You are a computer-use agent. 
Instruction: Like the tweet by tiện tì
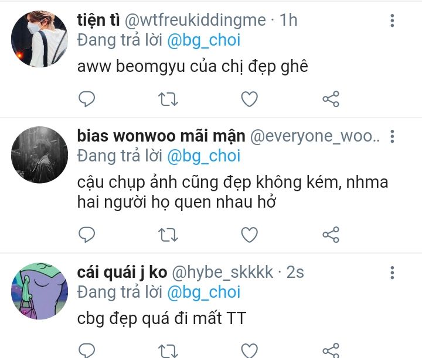pos(250,99)
